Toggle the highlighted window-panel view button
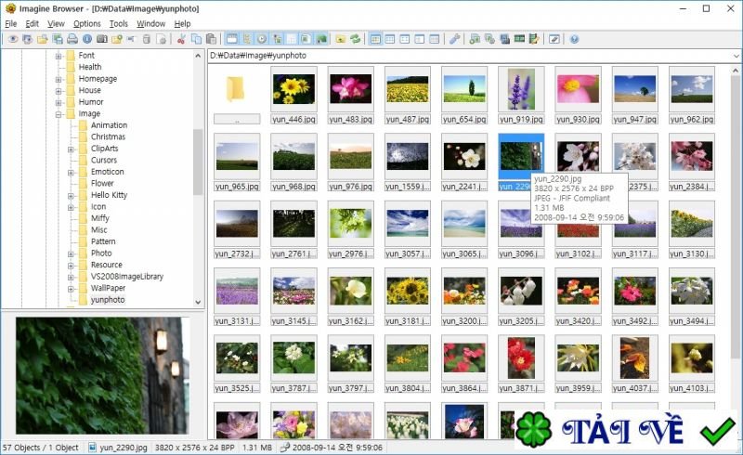743x455 pixels. [231, 39]
